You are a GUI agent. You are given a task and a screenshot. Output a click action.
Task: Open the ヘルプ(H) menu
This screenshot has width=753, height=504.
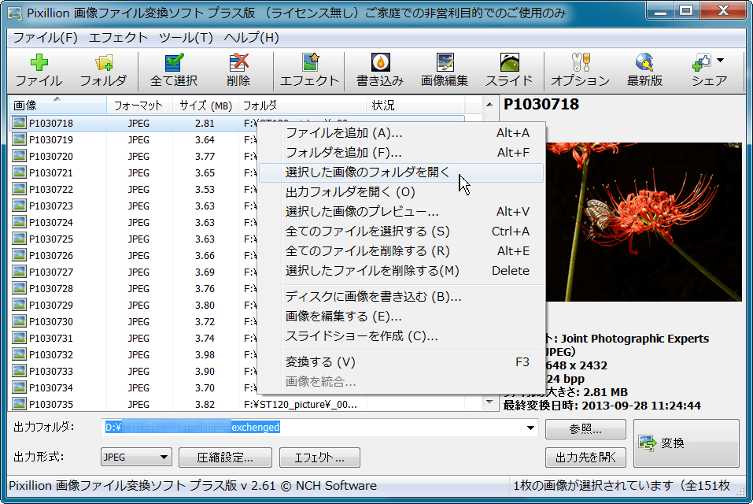[252, 38]
